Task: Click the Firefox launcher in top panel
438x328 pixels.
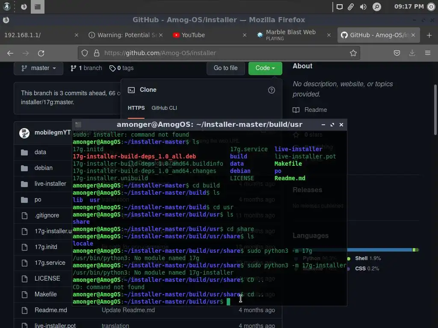Action: 24,7
